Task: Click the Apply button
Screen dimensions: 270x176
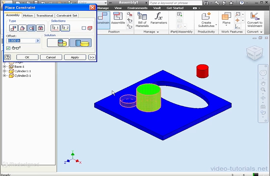Action: click(75, 57)
